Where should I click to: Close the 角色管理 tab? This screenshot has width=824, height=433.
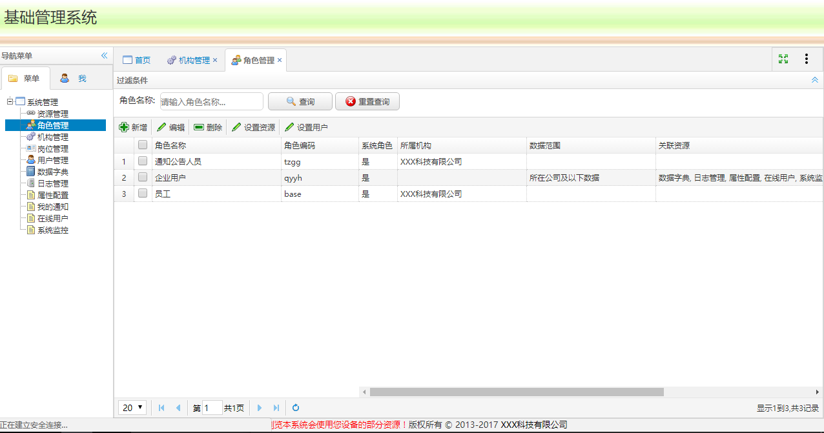tap(280, 60)
